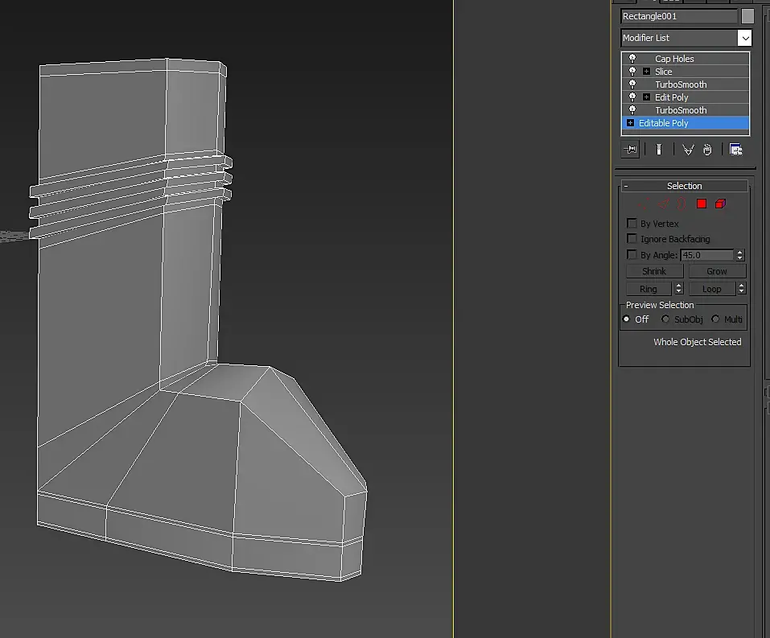Expand the Editable Poly stack entry
The height and width of the screenshot is (638, 770).
click(x=630, y=123)
